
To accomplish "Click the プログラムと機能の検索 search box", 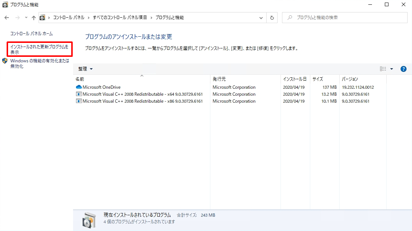I will tap(345, 18).
